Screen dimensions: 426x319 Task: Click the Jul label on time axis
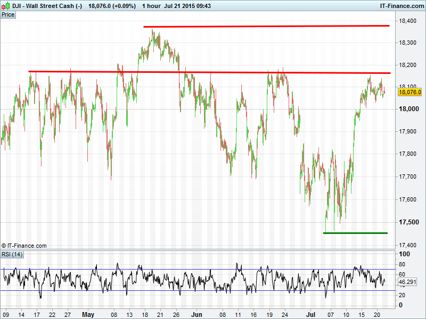[314, 314]
